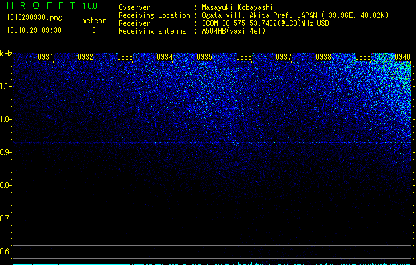
Task: Click the 0932 time marker
Action: (85, 57)
